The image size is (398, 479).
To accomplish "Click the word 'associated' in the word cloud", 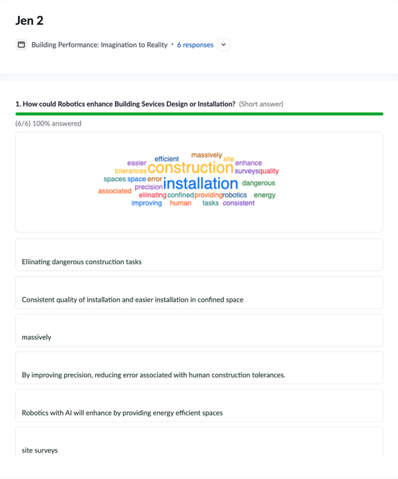I will pos(114,191).
